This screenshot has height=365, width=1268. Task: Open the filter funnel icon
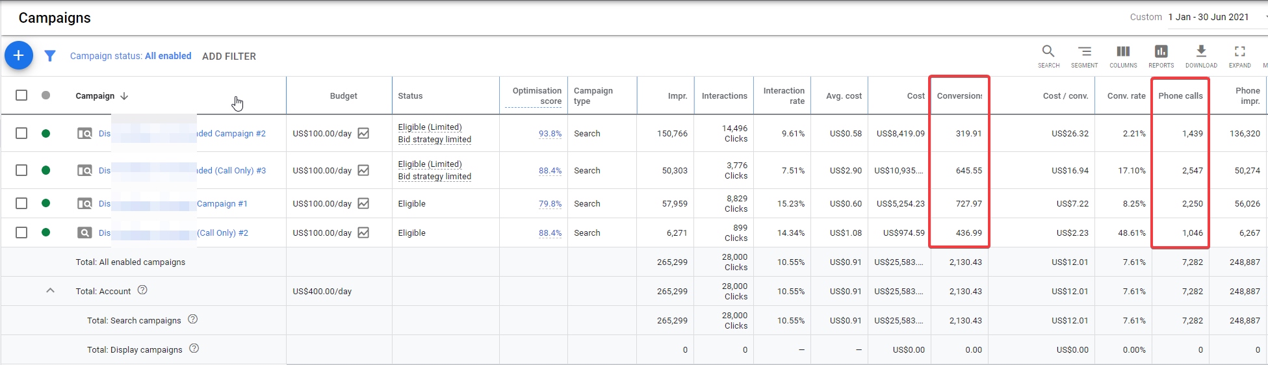(50, 56)
